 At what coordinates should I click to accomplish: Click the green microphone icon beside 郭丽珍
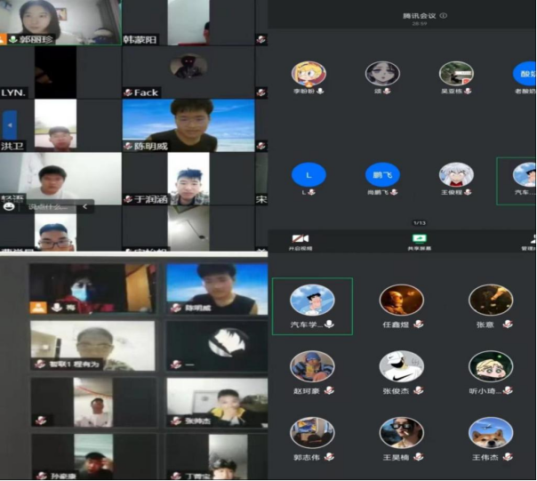point(13,39)
